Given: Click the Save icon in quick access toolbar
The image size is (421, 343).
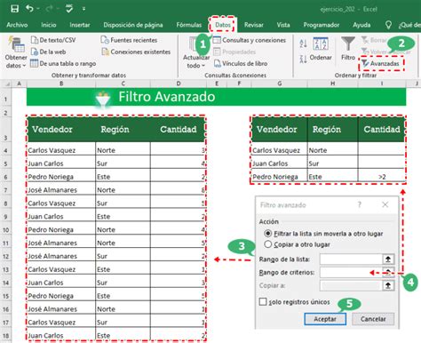Looking at the screenshot, I should (x=14, y=9).
